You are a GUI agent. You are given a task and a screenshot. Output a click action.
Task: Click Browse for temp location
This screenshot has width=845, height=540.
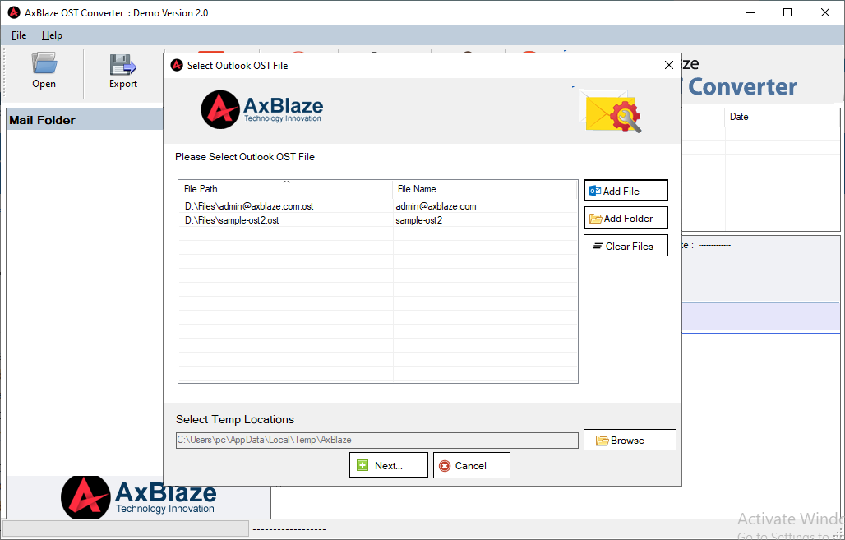(x=630, y=440)
